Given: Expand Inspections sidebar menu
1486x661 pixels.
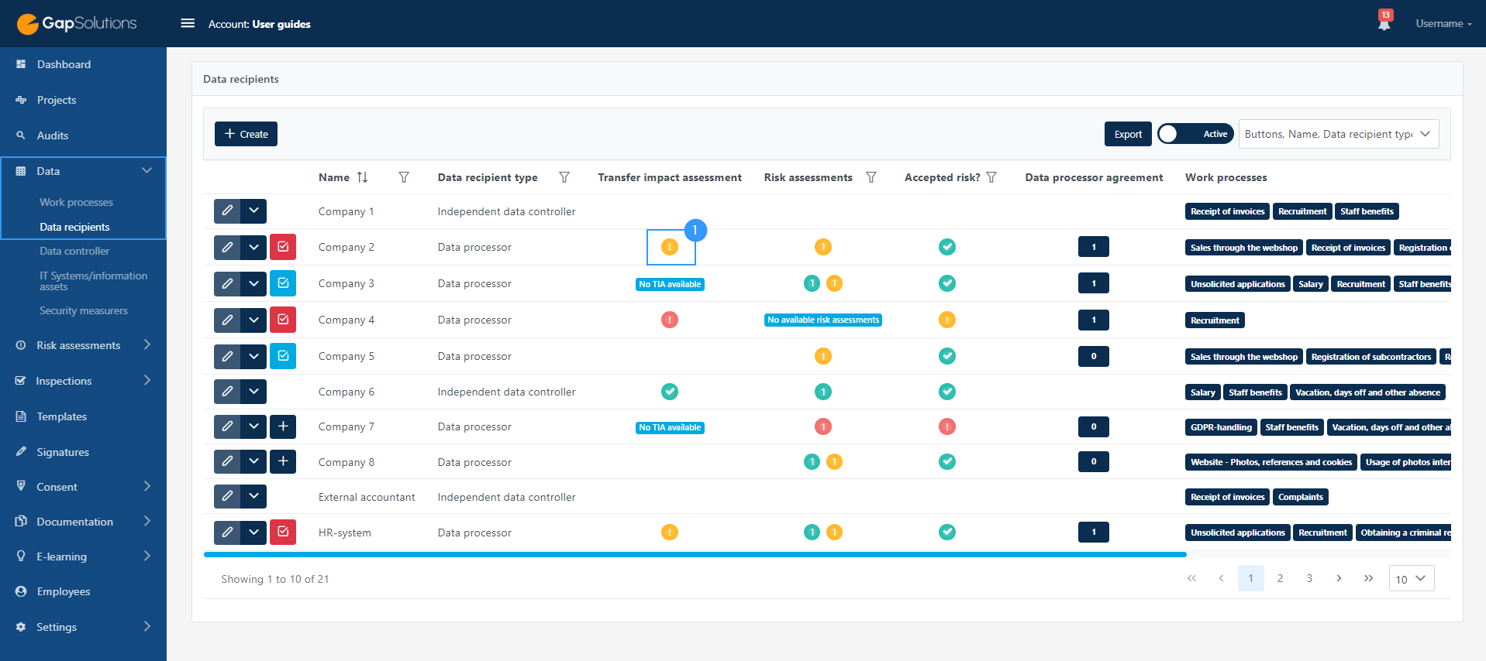Looking at the screenshot, I should click(x=147, y=381).
